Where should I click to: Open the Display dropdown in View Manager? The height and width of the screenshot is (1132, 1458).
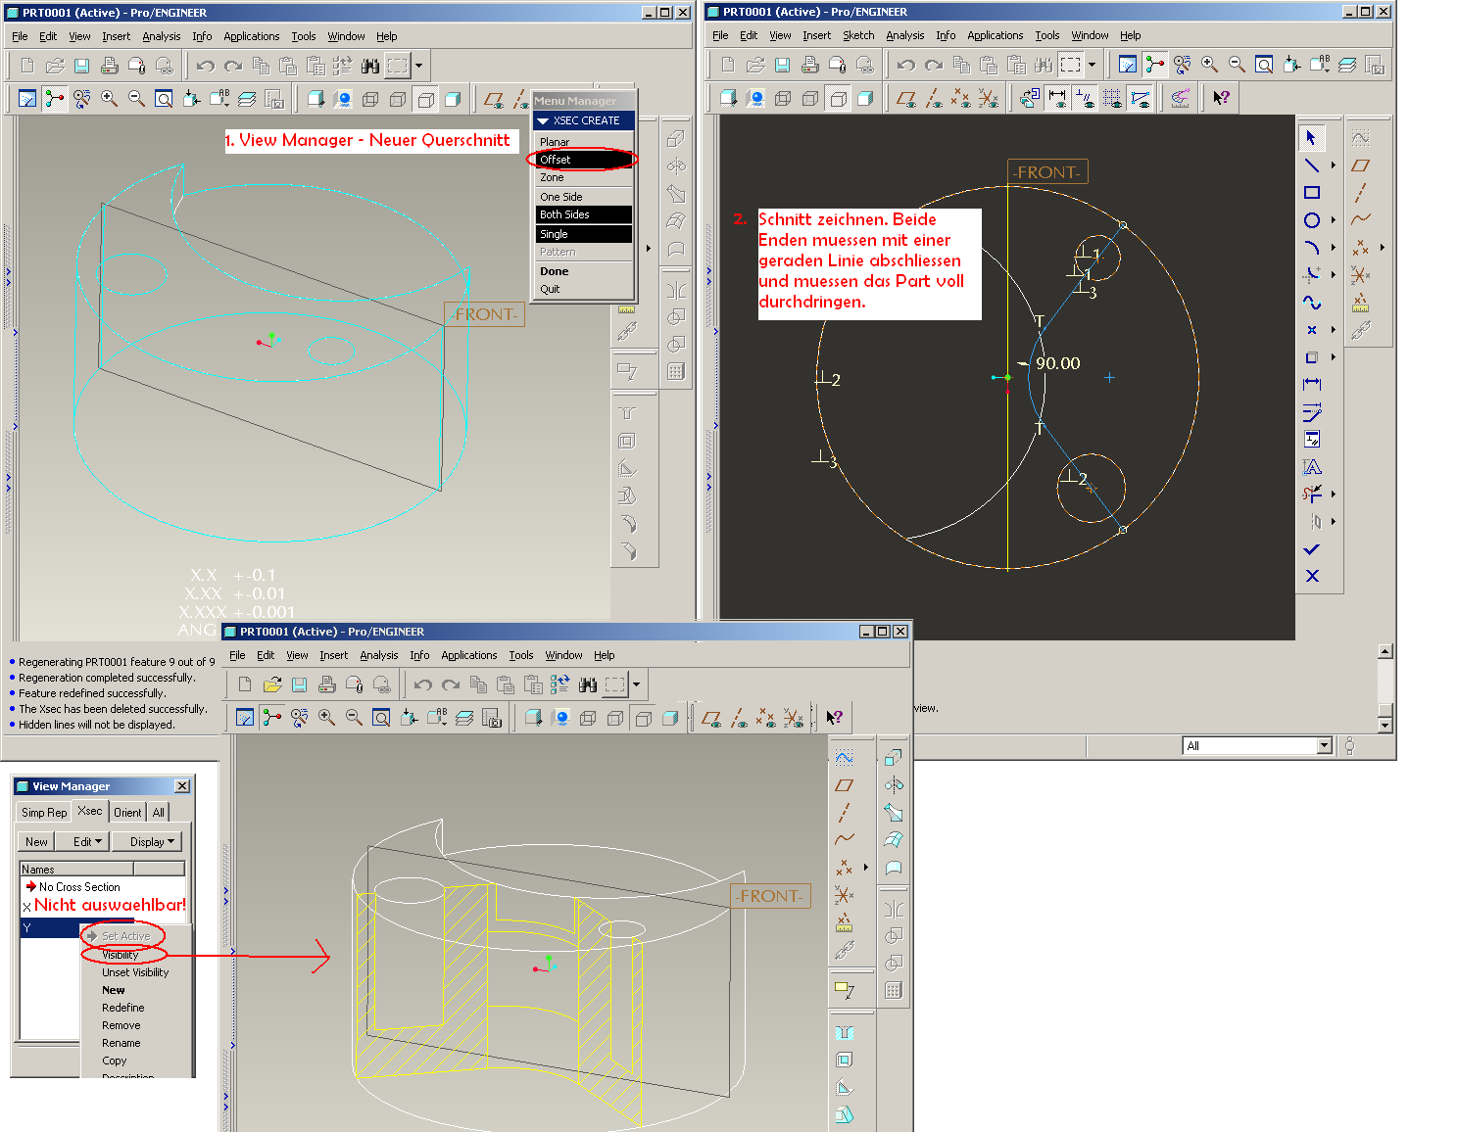point(146,841)
